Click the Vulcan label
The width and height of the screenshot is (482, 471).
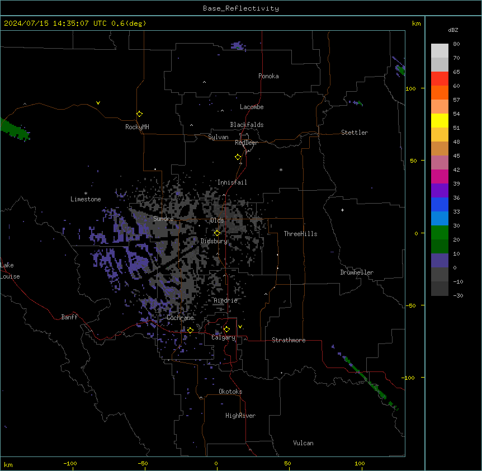[303, 443]
